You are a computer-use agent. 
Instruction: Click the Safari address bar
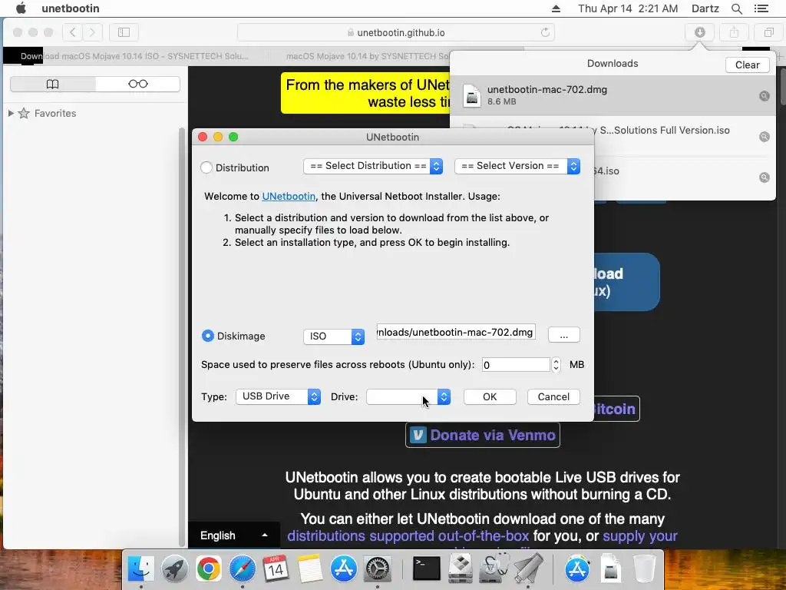pos(396,32)
